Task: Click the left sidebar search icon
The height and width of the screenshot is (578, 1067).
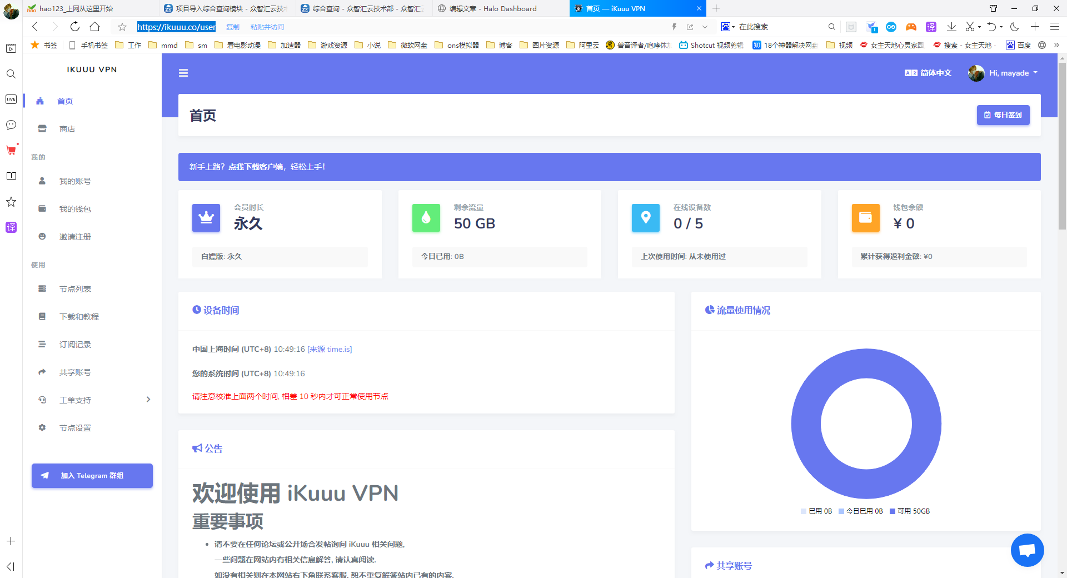Action: tap(11, 74)
